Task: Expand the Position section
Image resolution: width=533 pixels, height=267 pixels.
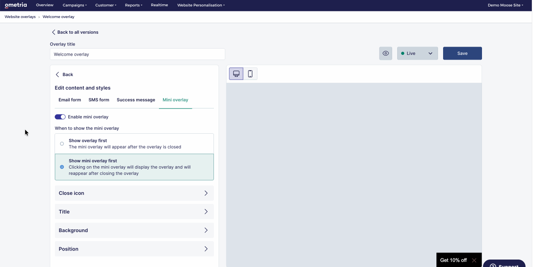Action: (134, 249)
